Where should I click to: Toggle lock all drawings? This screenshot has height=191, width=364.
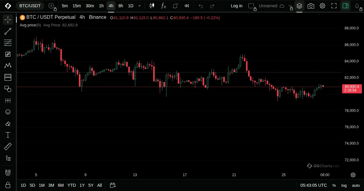pyautogui.click(x=8, y=185)
